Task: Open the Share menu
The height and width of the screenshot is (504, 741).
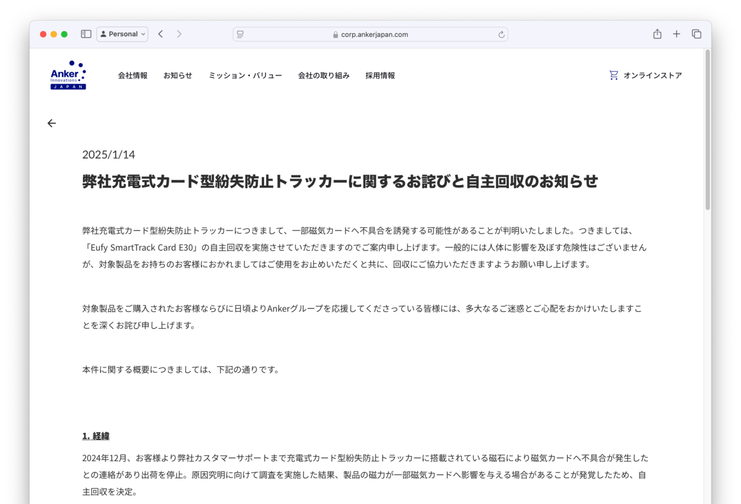Action: pos(657,34)
